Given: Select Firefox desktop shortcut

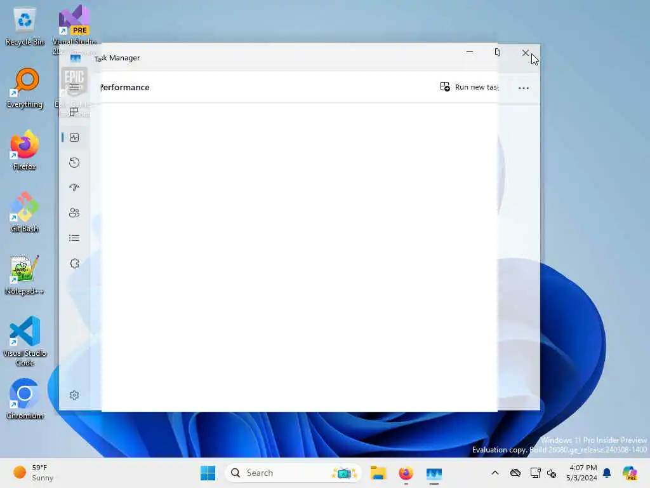Looking at the screenshot, I should point(25,151).
